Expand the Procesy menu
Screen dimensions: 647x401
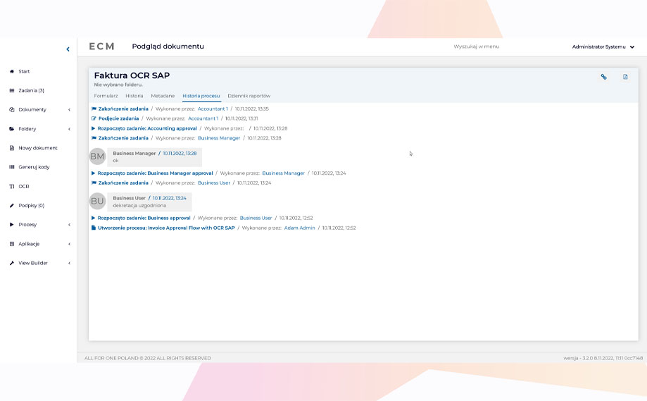pyautogui.click(x=27, y=224)
